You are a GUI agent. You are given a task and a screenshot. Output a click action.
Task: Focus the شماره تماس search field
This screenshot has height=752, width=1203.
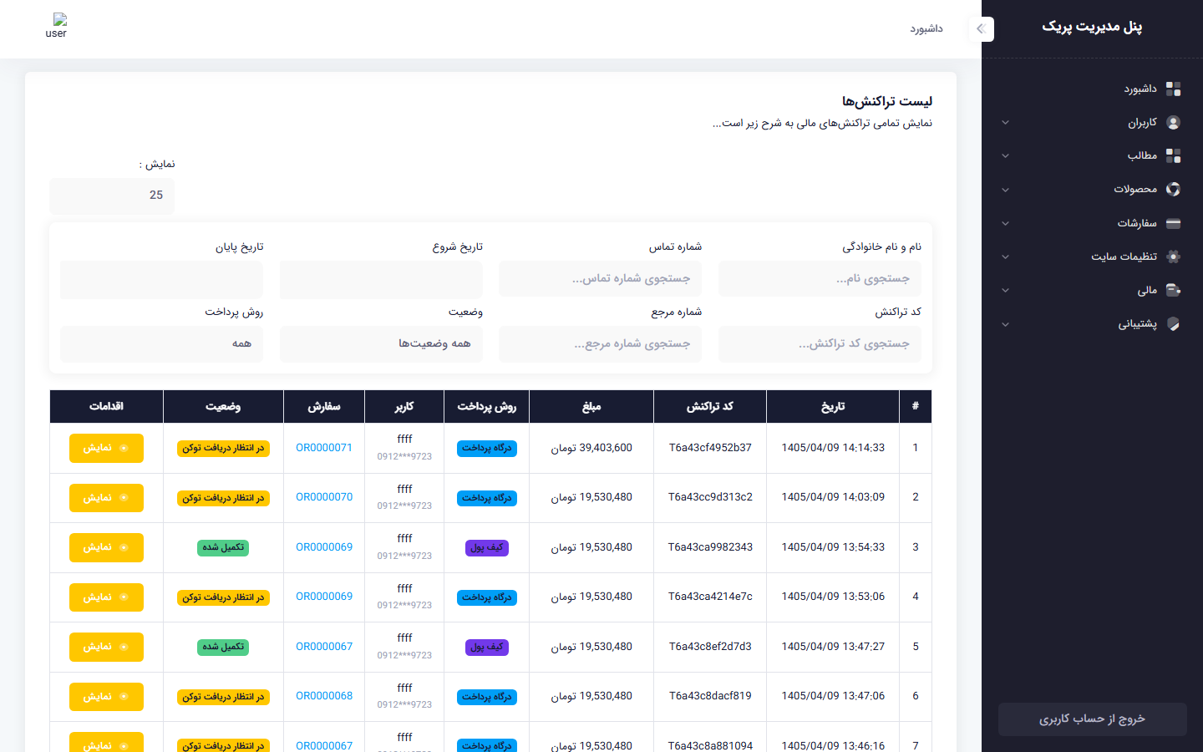(x=600, y=278)
